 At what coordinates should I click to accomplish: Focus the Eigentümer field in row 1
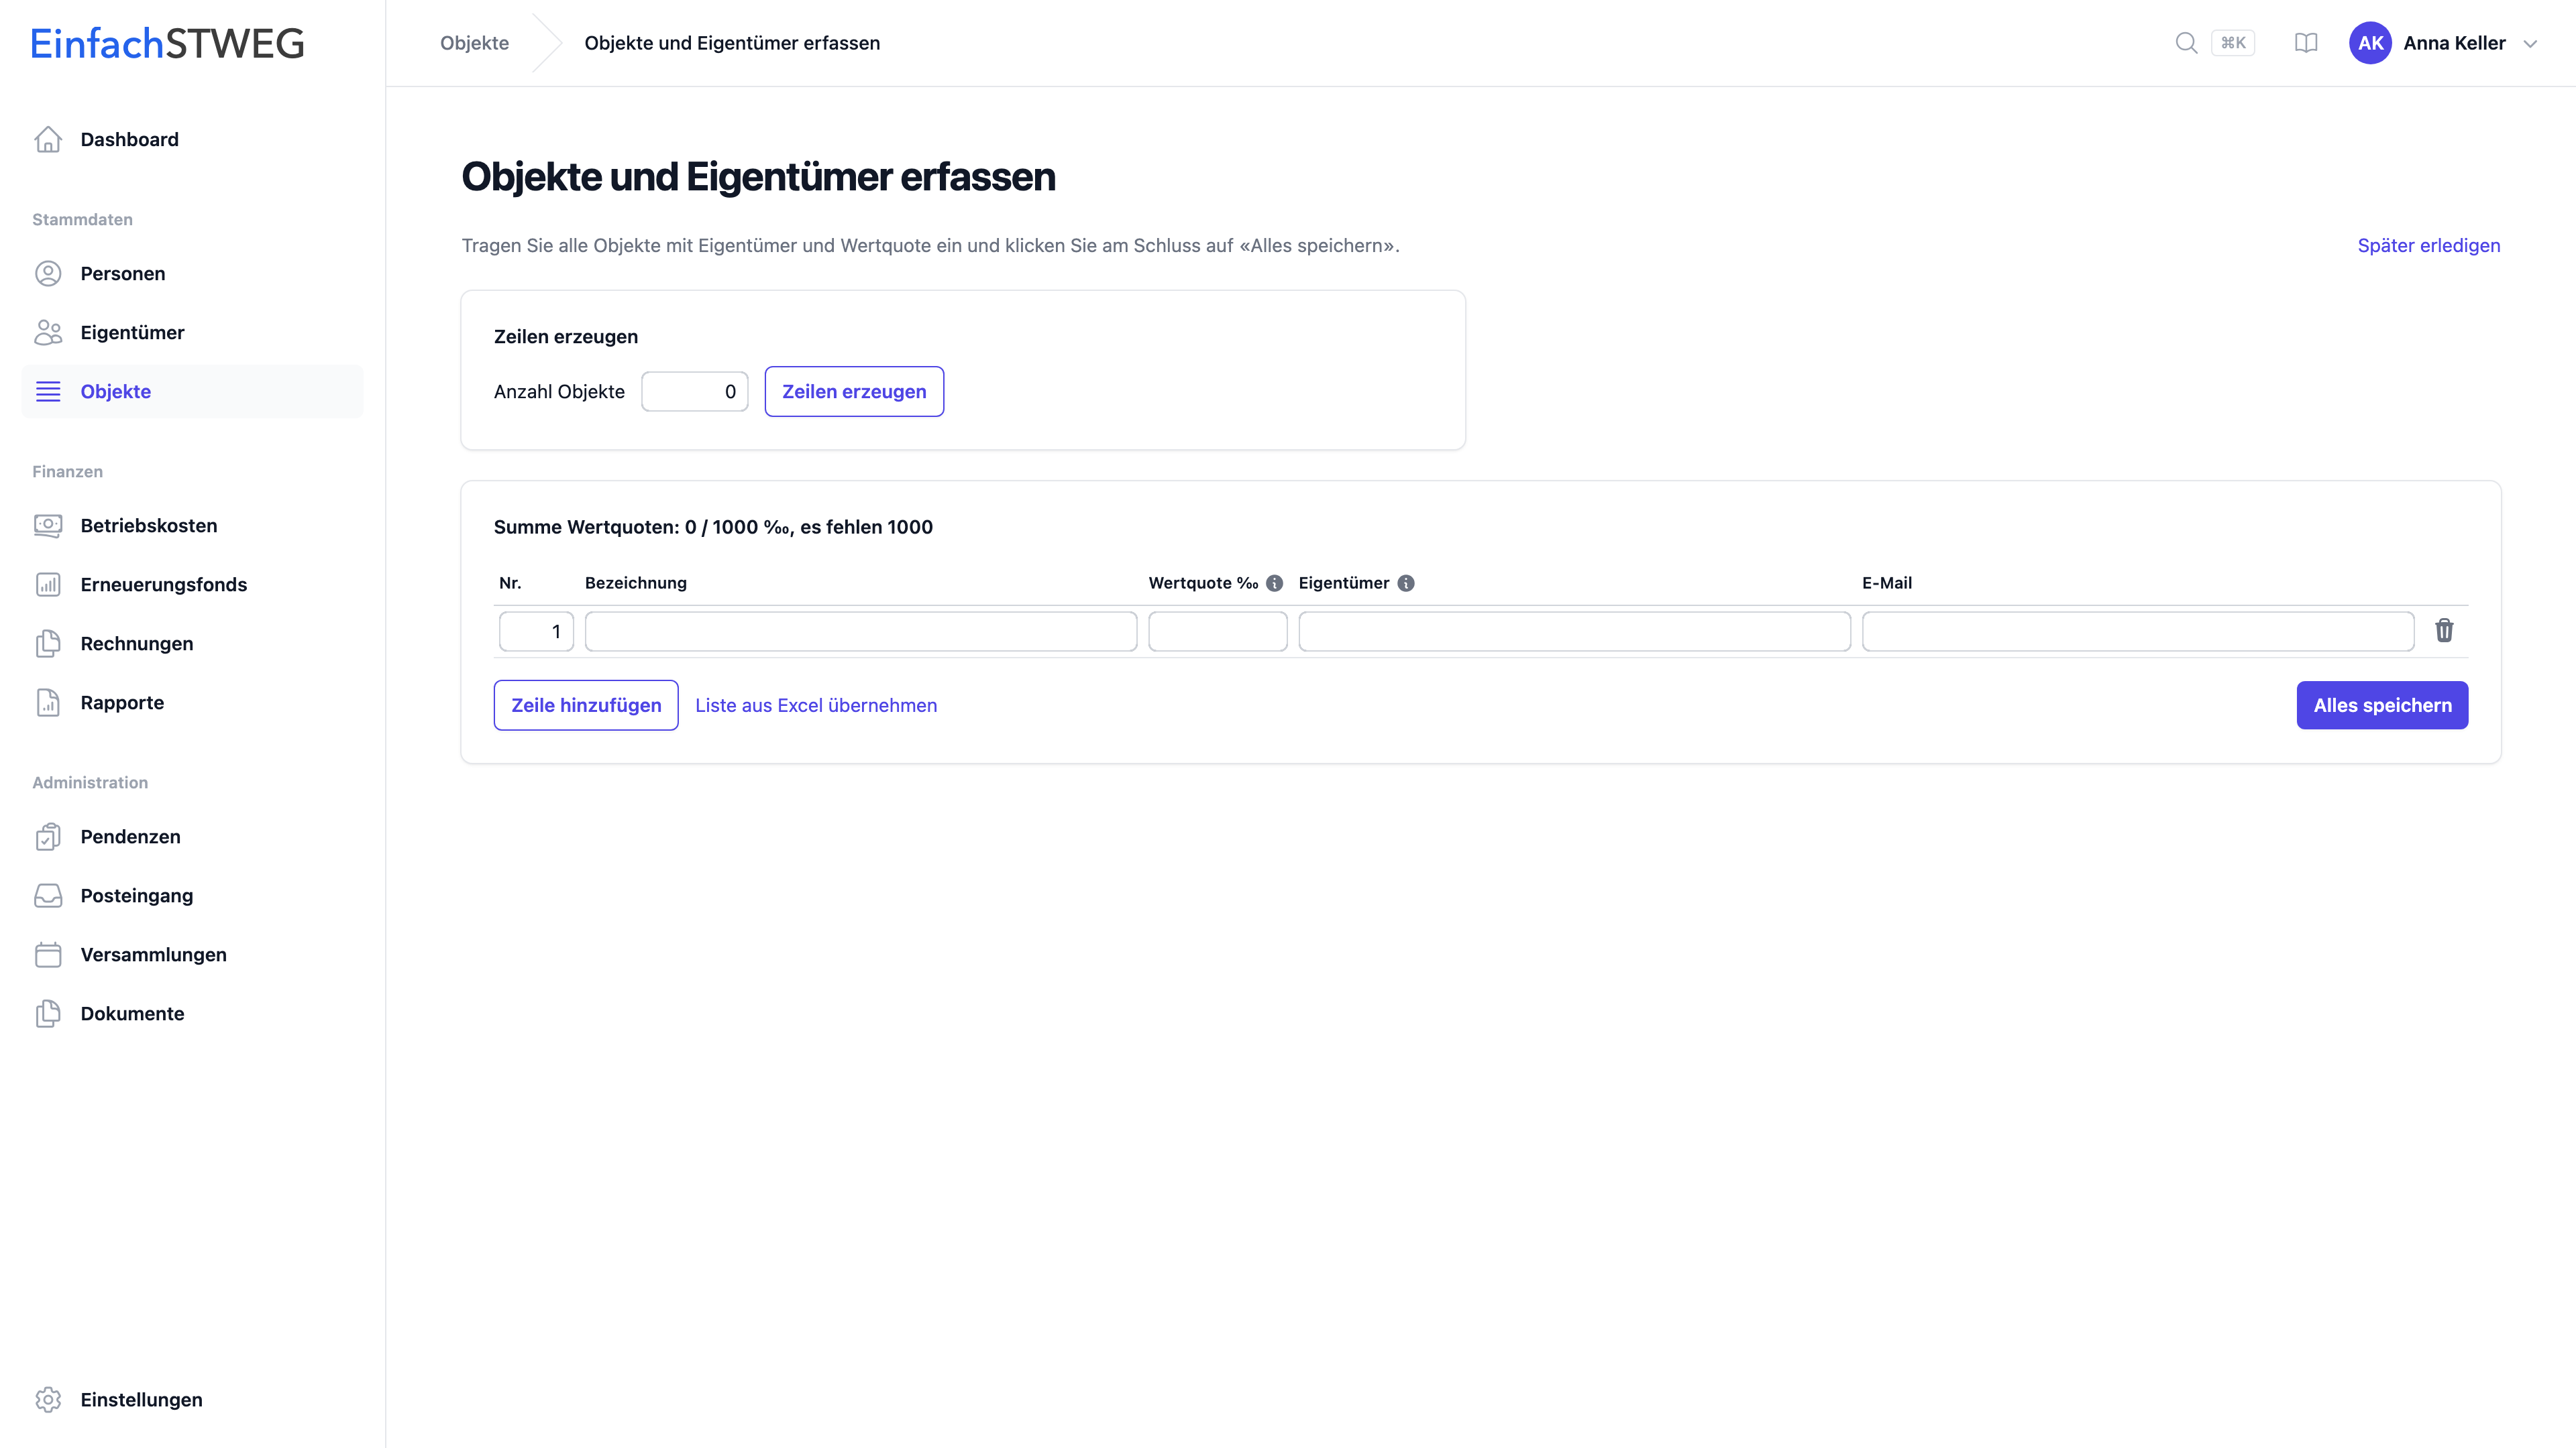pyautogui.click(x=1575, y=631)
